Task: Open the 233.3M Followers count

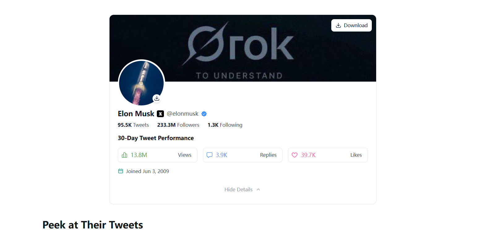Action: 178,125
